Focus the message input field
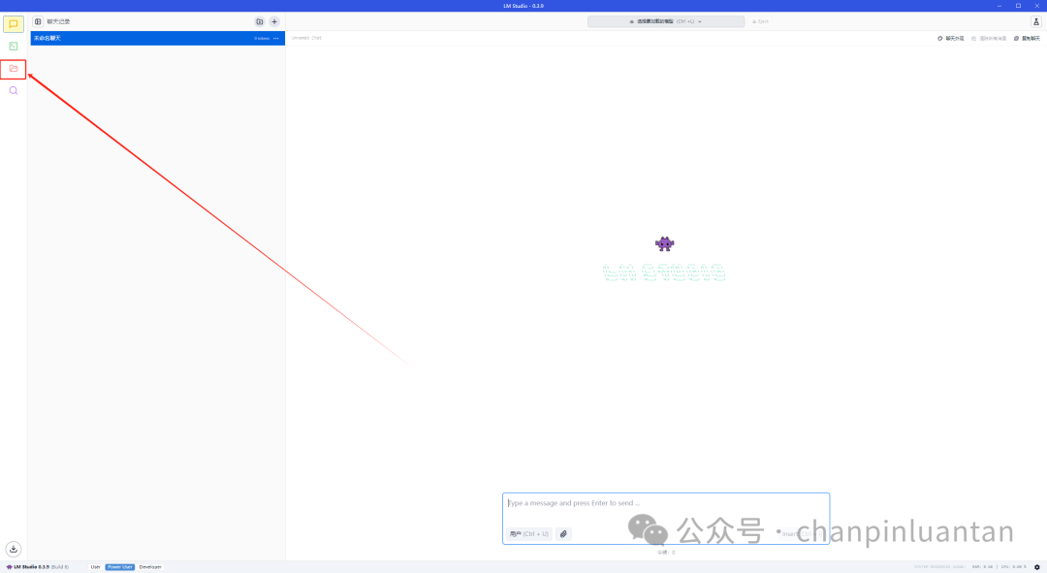Viewport: 1047px width, 573px height. pos(666,503)
